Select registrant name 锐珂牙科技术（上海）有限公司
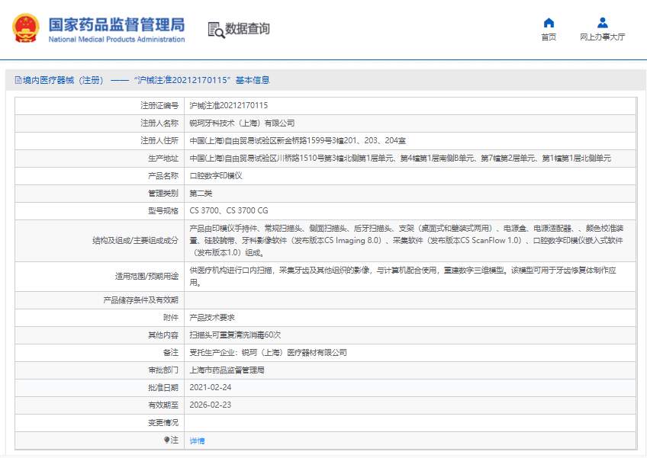The image size is (647, 458). tap(242, 123)
